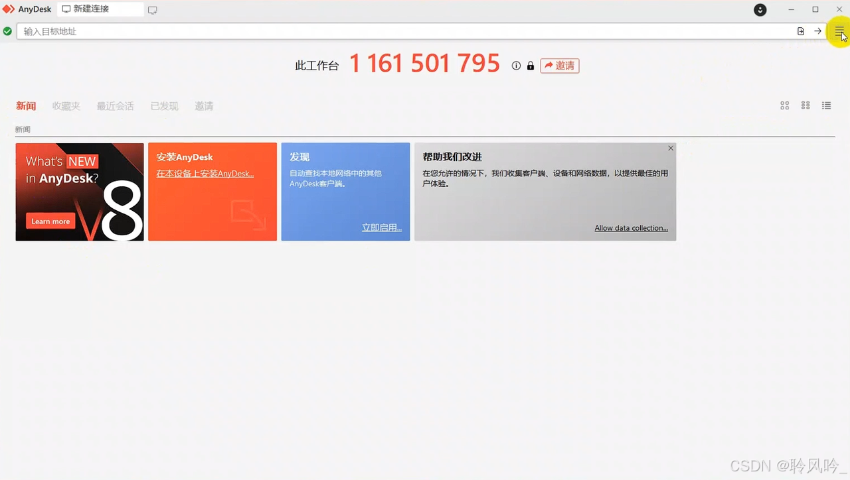Click the Allow data collection link
This screenshot has height=480, width=850.
[632, 228]
